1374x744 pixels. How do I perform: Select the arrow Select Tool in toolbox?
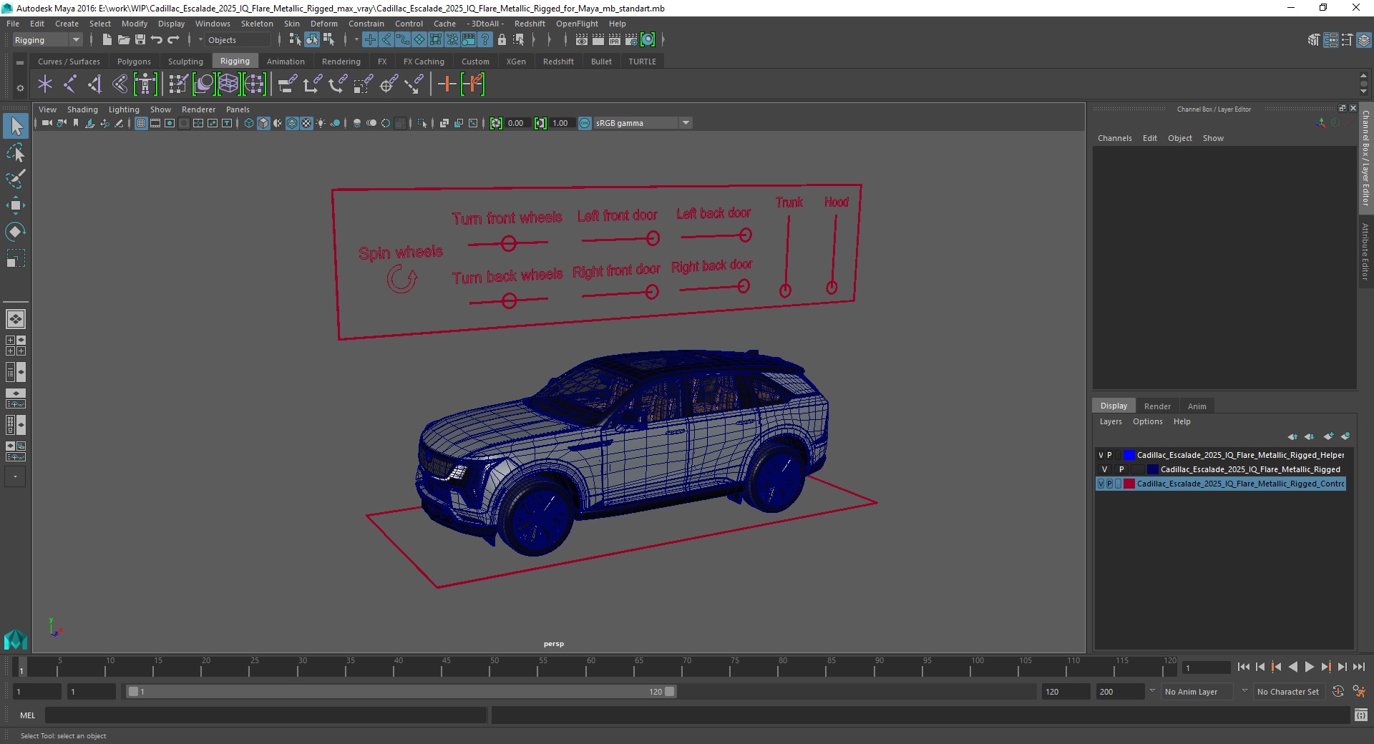click(16, 127)
